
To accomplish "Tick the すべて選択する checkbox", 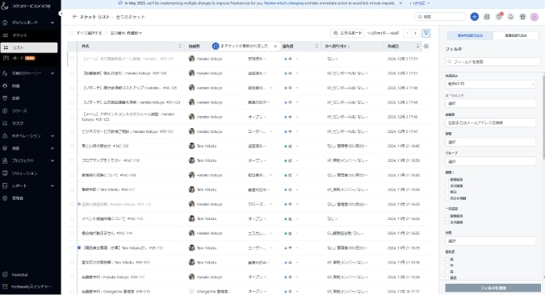I will point(72,33).
